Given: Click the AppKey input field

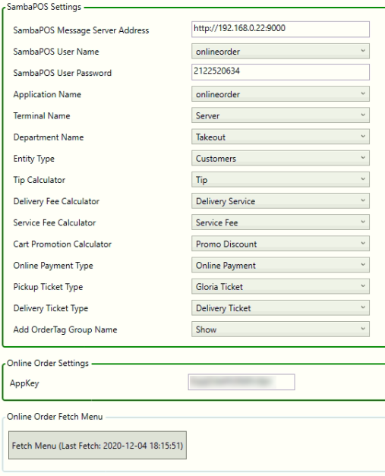Looking at the screenshot, I should (241, 382).
